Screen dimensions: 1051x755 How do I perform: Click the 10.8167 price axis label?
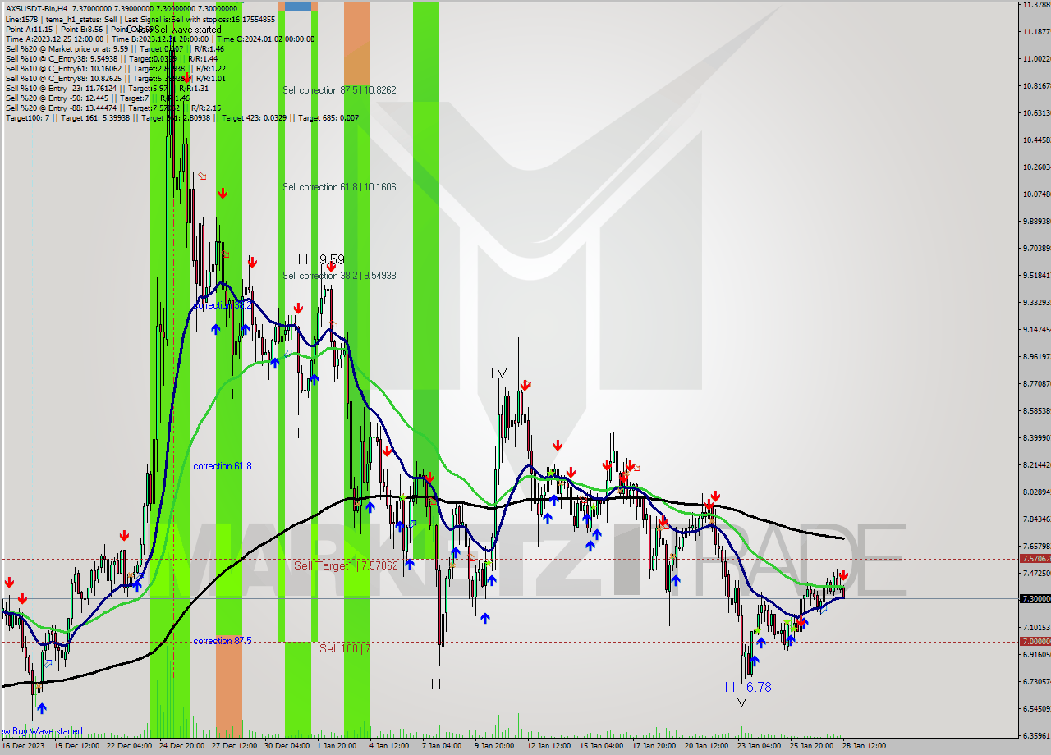tap(1036, 85)
